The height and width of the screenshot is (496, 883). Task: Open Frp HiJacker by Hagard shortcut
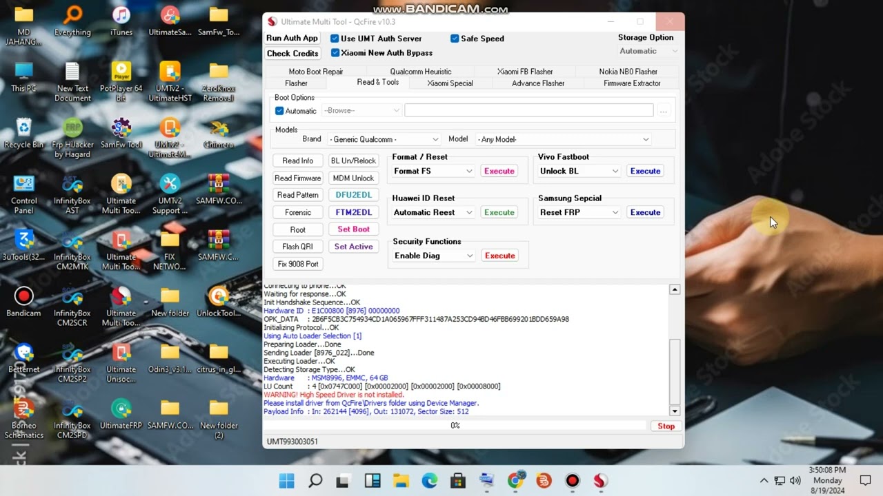(x=72, y=138)
